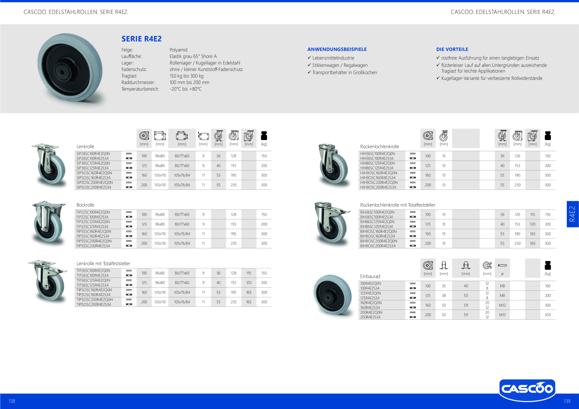Click the Lenkrolle table title
579x409 pixels.
85,147
